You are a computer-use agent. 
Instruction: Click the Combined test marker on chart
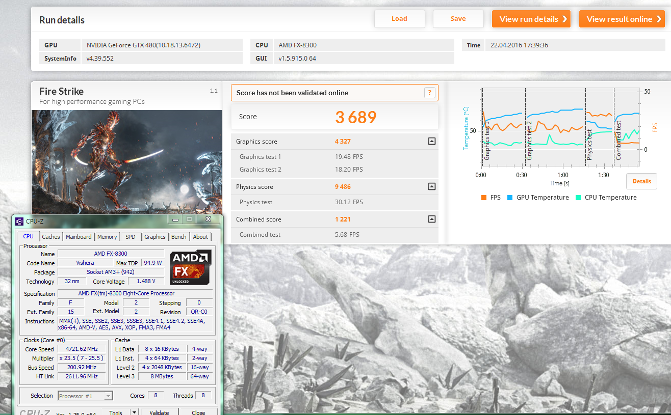click(x=618, y=141)
